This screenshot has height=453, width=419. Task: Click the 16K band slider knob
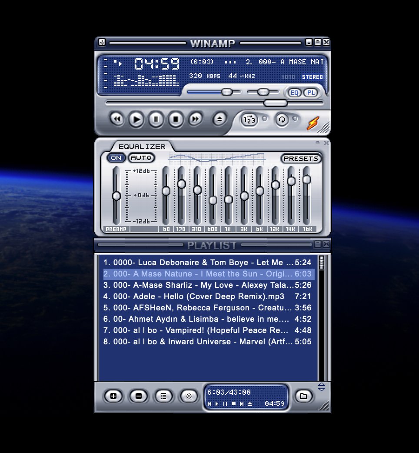pos(307,180)
